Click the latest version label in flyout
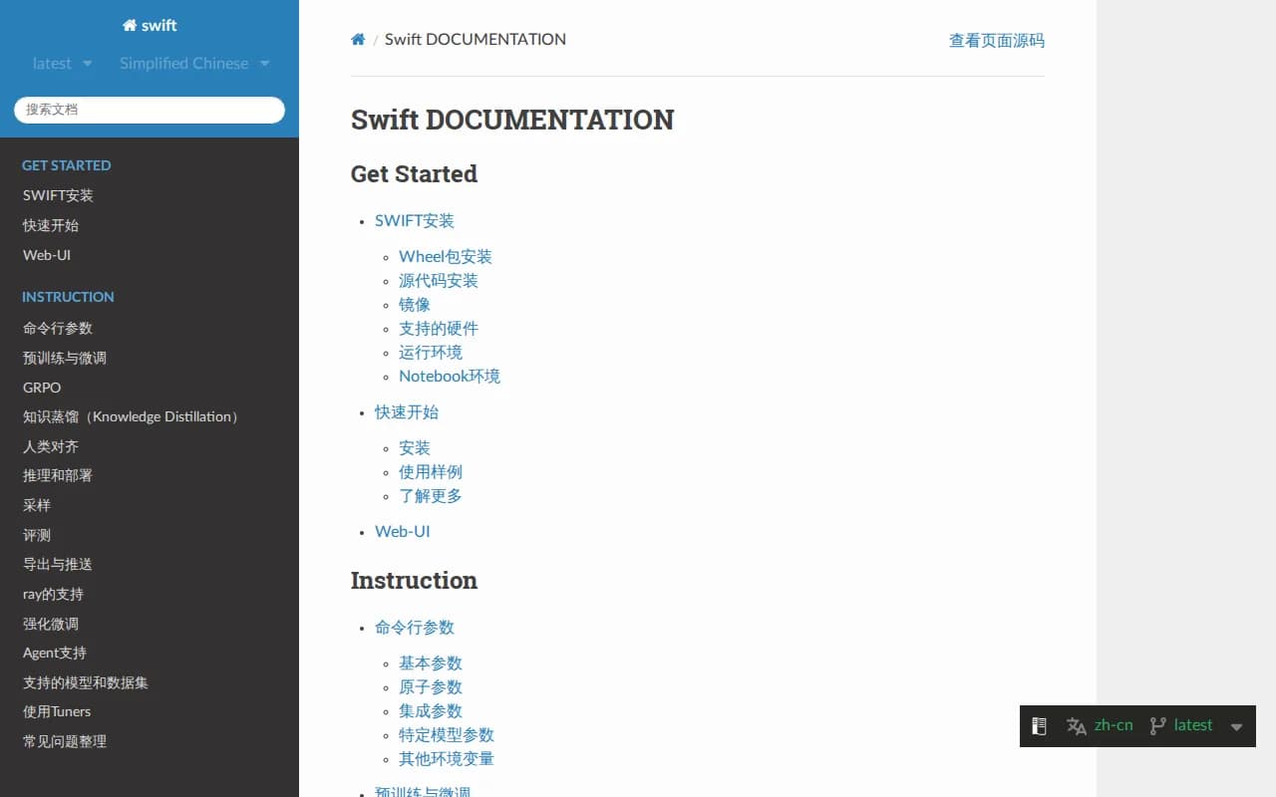 pos(1193,725)
